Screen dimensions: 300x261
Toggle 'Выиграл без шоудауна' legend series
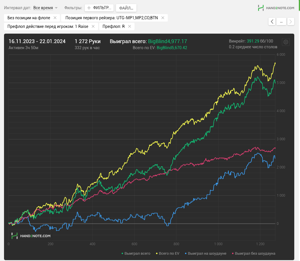[254, 253]
